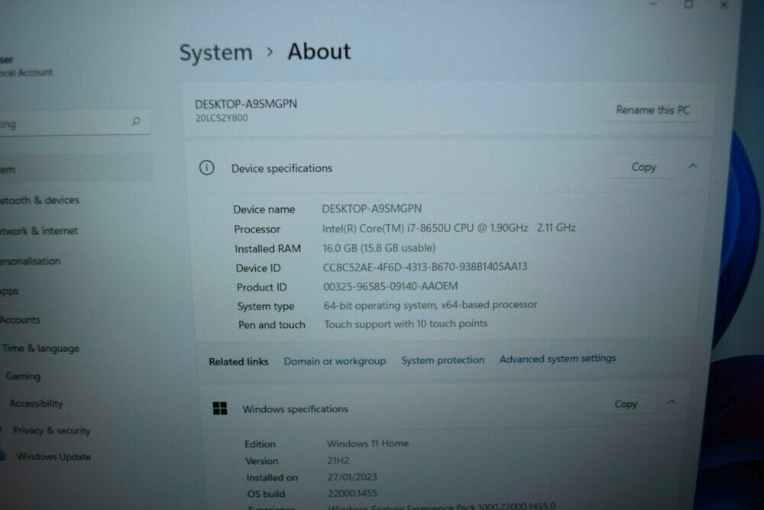Click the DESKTOP-A9SMGPN header PC name
The height and width of the screenshot is (510, 764).
coord(245,104)
